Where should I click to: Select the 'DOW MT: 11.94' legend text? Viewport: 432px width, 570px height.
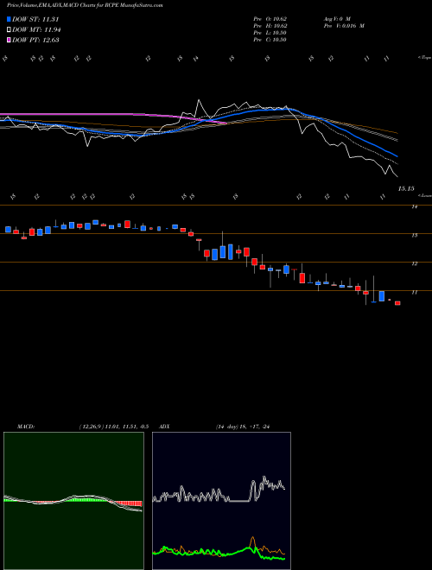pyautogui.click(x=36, y=30)
